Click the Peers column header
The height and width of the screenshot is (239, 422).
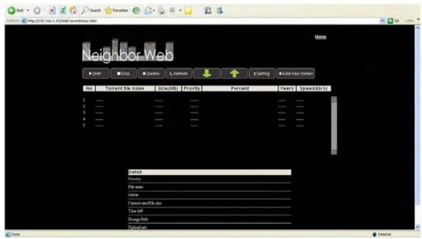pyautogui.click(x=287, y=89)
